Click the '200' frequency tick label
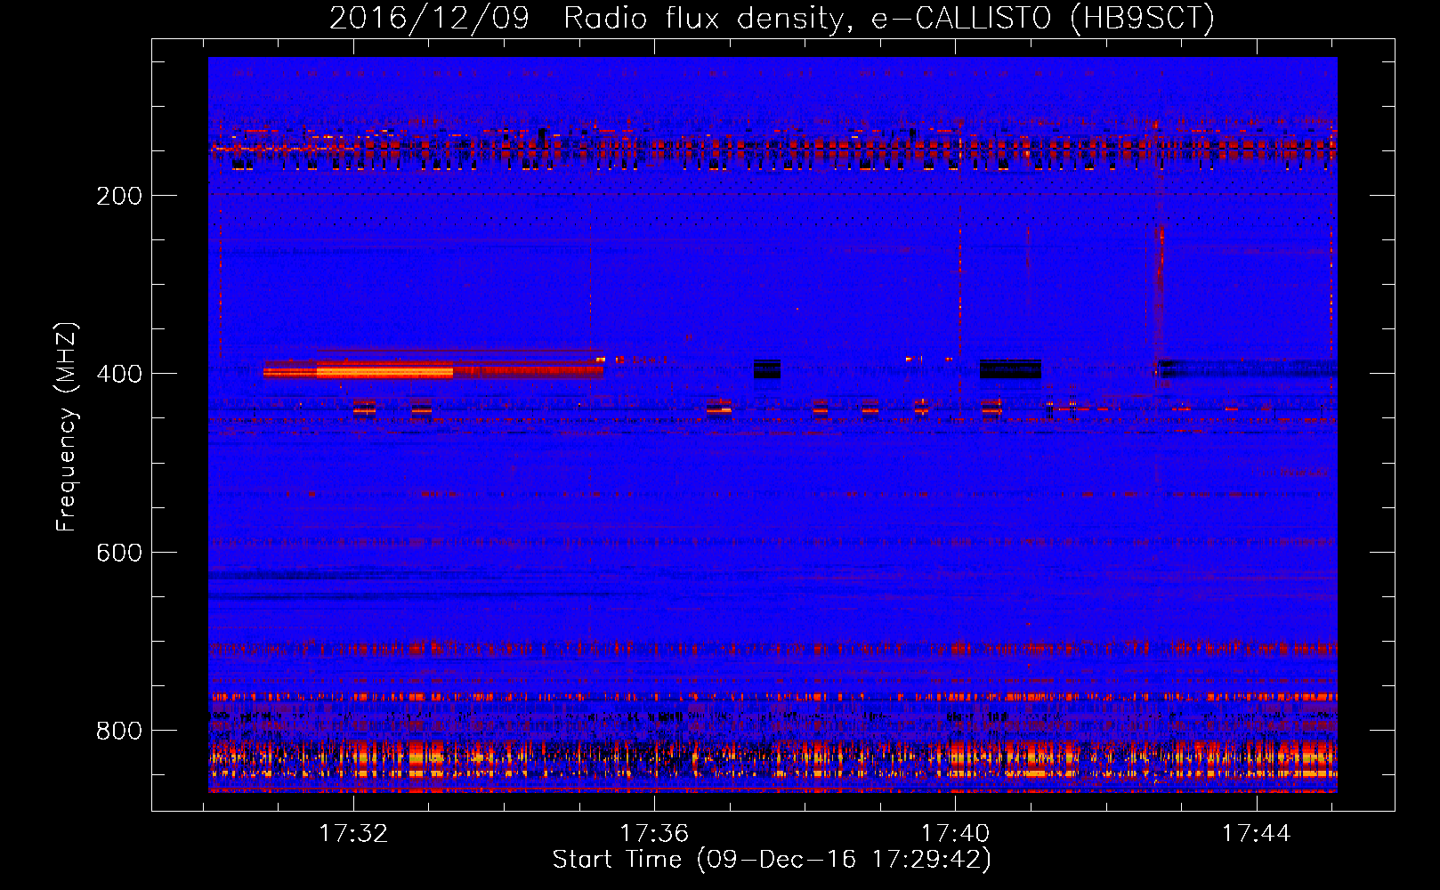This screenshot has width=1440, height=890. (x=119, y=196)
